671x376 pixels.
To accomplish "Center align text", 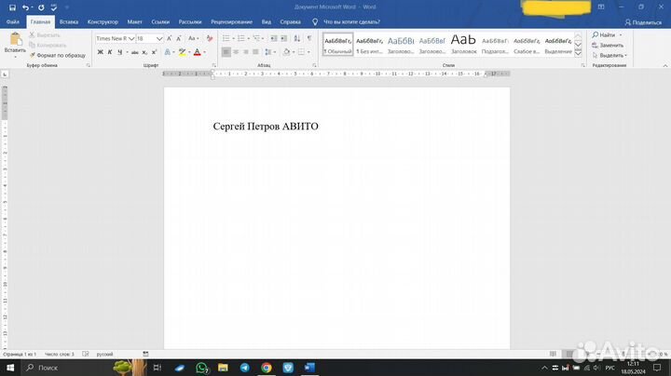I will coord(236,52).
